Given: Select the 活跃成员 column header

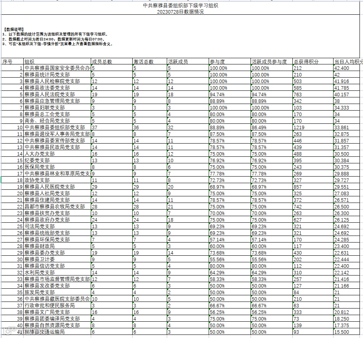Looking at the screenshot, I should click(x=188, y=61).
